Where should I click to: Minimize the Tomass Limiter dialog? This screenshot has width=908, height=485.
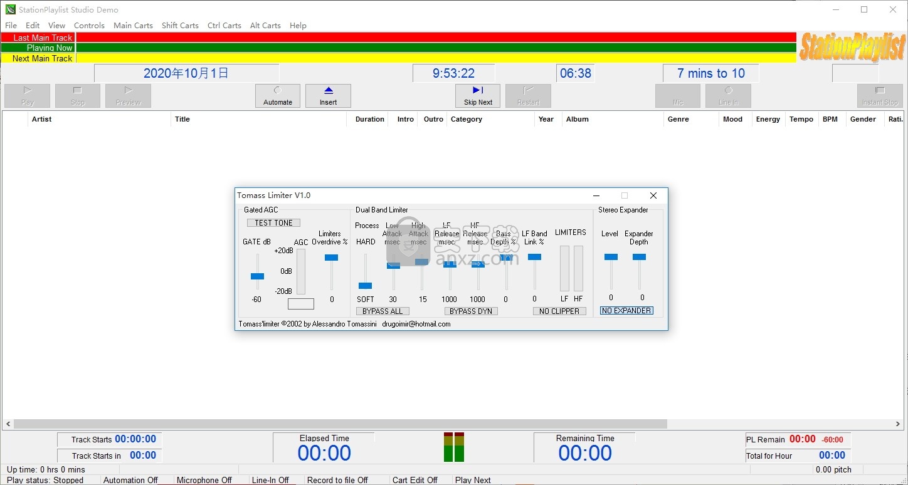(x=596, y=196)
